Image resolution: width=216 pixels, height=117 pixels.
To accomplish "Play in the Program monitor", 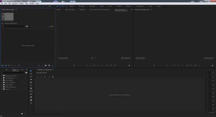I will (174, 65).
